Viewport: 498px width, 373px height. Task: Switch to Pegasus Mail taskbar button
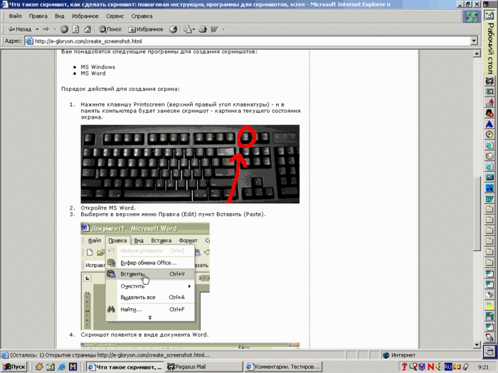204,367
